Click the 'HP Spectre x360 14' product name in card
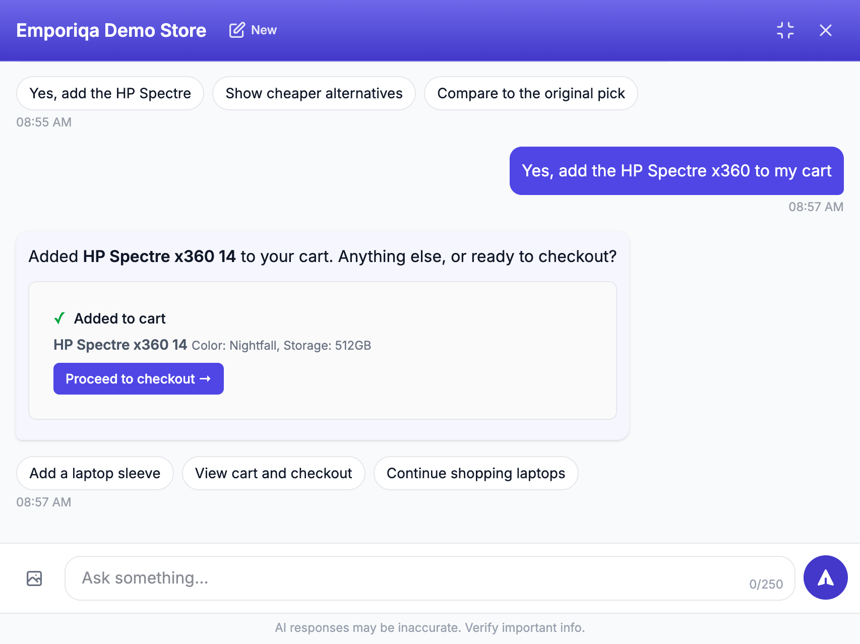Viewport: 860px width, 644px height. coord(120,345)
